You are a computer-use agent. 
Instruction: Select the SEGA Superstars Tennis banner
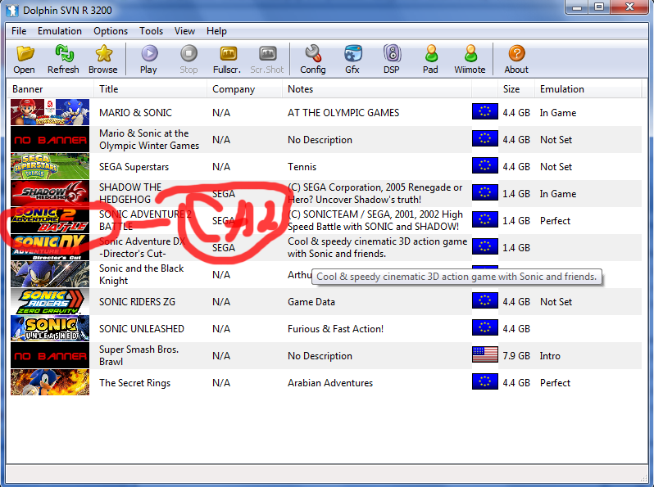50,167
